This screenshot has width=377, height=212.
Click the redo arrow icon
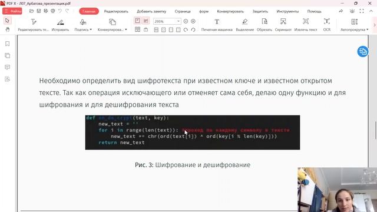point(67,11)
